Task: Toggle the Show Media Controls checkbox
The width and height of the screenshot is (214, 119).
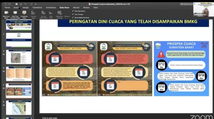Action: (73, 17)
